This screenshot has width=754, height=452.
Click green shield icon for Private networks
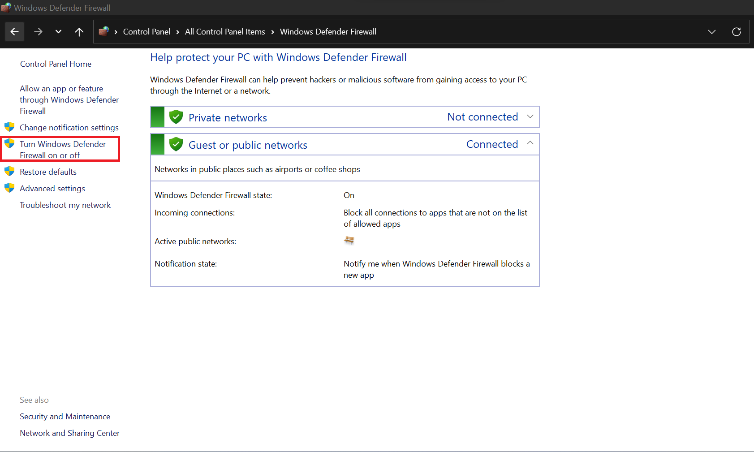[x=176, y=117]
